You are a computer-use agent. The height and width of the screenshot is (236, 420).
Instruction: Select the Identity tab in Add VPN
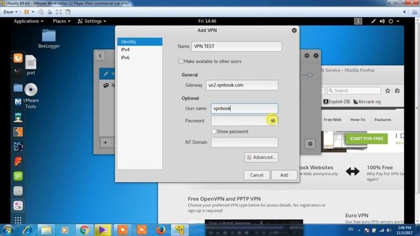click(x=140, y=42)
